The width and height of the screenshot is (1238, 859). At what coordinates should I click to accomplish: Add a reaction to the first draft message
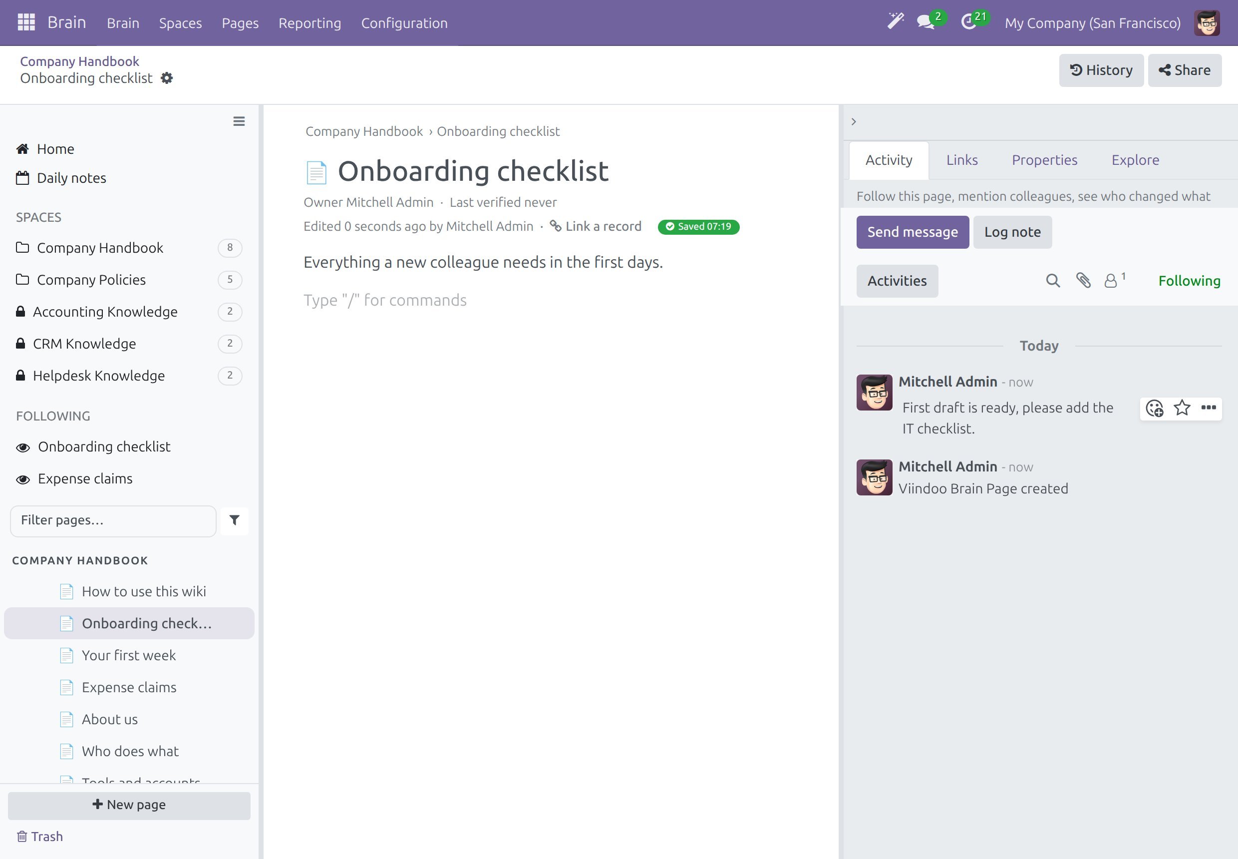[x=1155, y=408]
